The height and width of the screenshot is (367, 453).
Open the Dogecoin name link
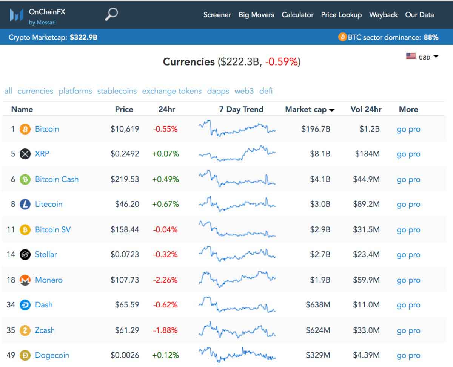click(52, 355)
